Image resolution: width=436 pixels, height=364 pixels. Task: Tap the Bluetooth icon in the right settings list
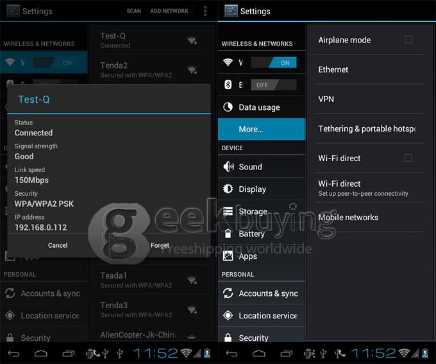click(228, 85)
